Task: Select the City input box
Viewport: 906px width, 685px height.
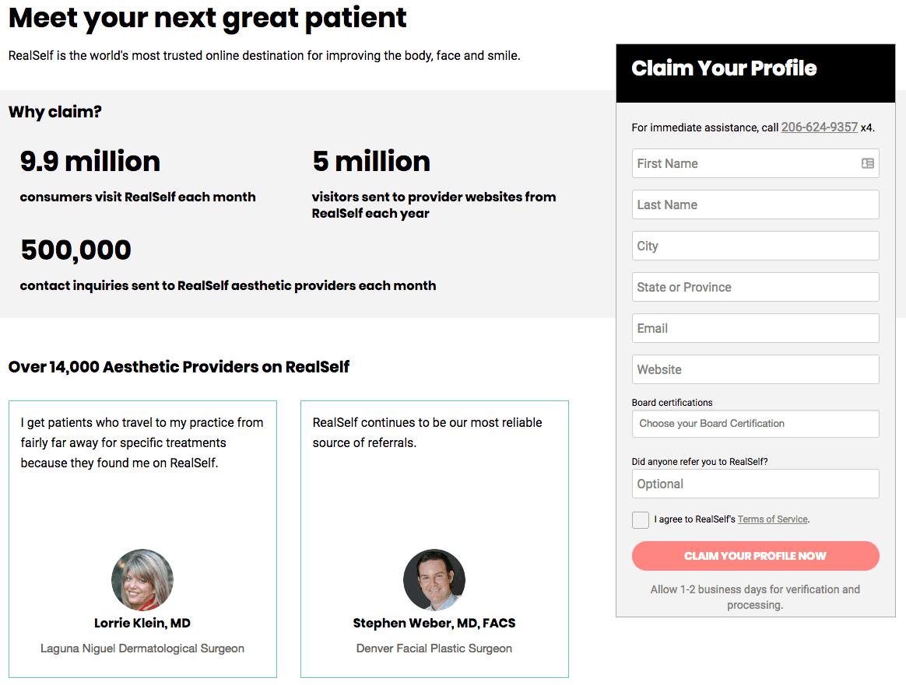Action: (755, 246)
